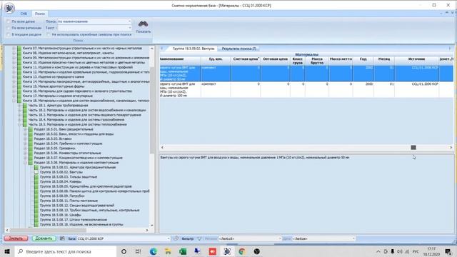
Task: Switch to the СНБ ribbon tab
Action: 24,14
